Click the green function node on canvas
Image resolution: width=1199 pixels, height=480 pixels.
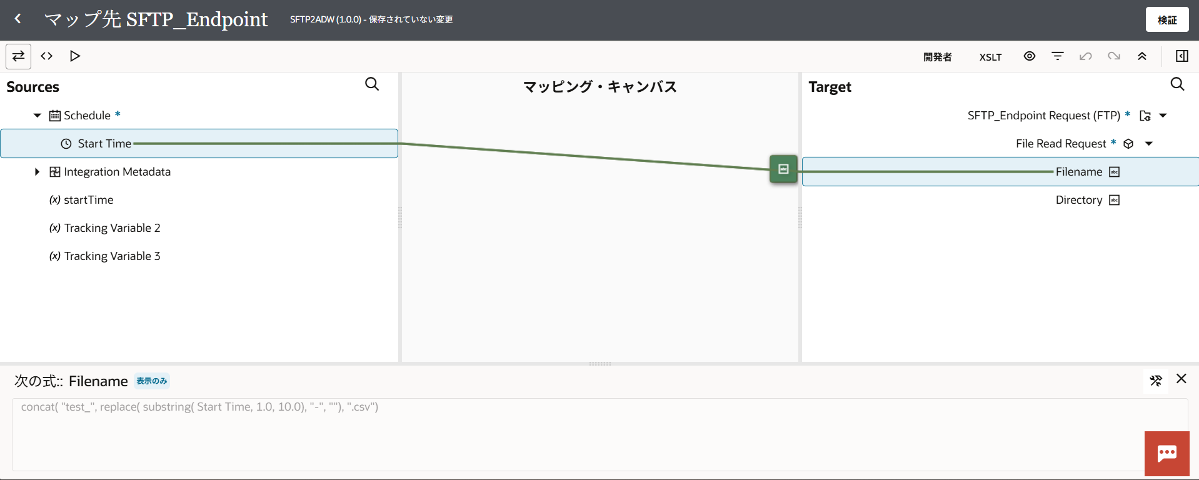[x=783, y=169]
